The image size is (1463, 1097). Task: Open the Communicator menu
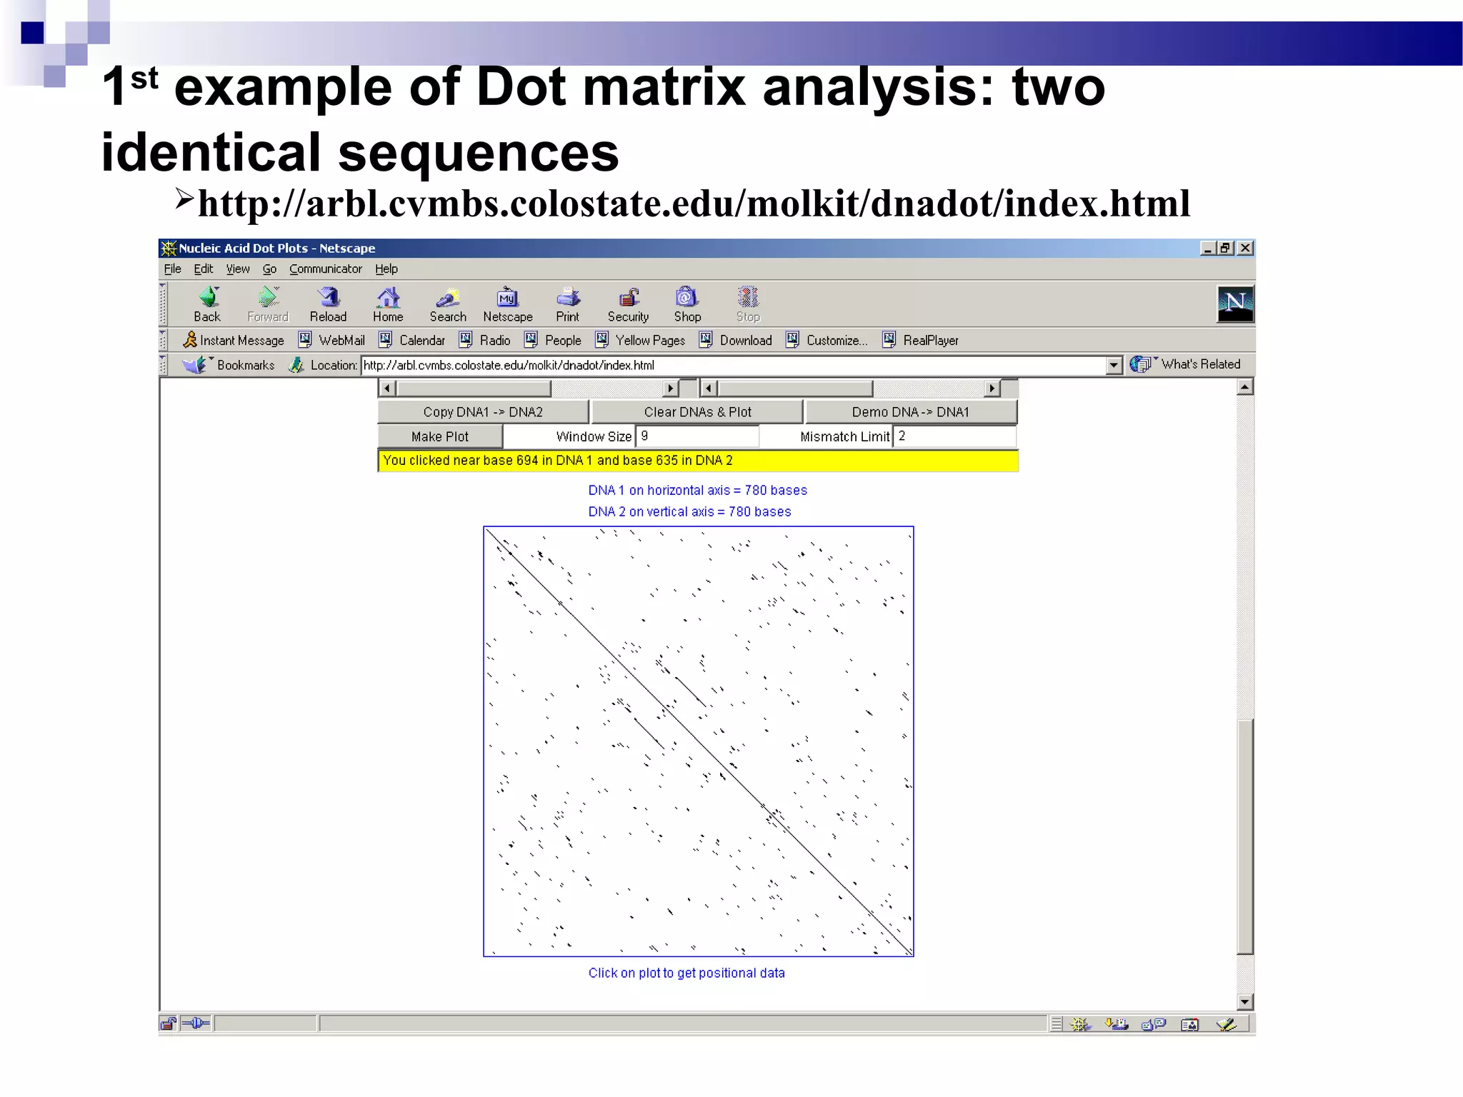click(325, 269)
